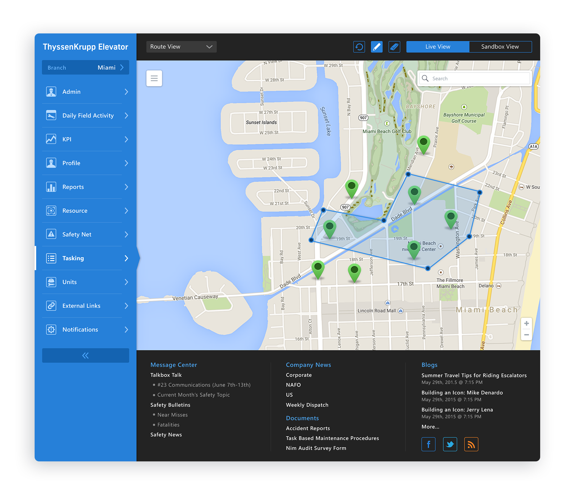Screen dimensions: 573x496
Task: Click the map Search field
Action: 475,78
